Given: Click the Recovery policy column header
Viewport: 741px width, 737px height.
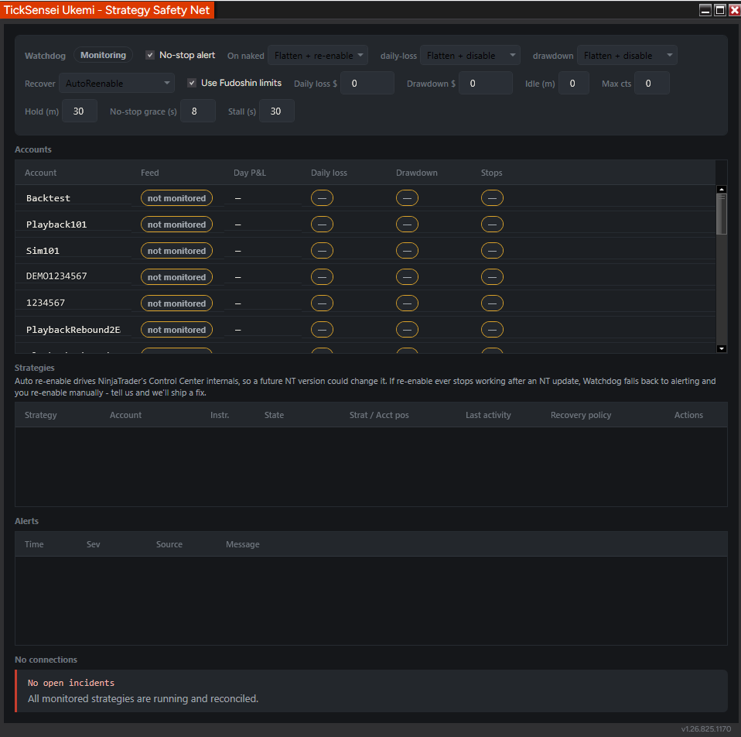Looking at the screenshot, I should coord(581,415).
